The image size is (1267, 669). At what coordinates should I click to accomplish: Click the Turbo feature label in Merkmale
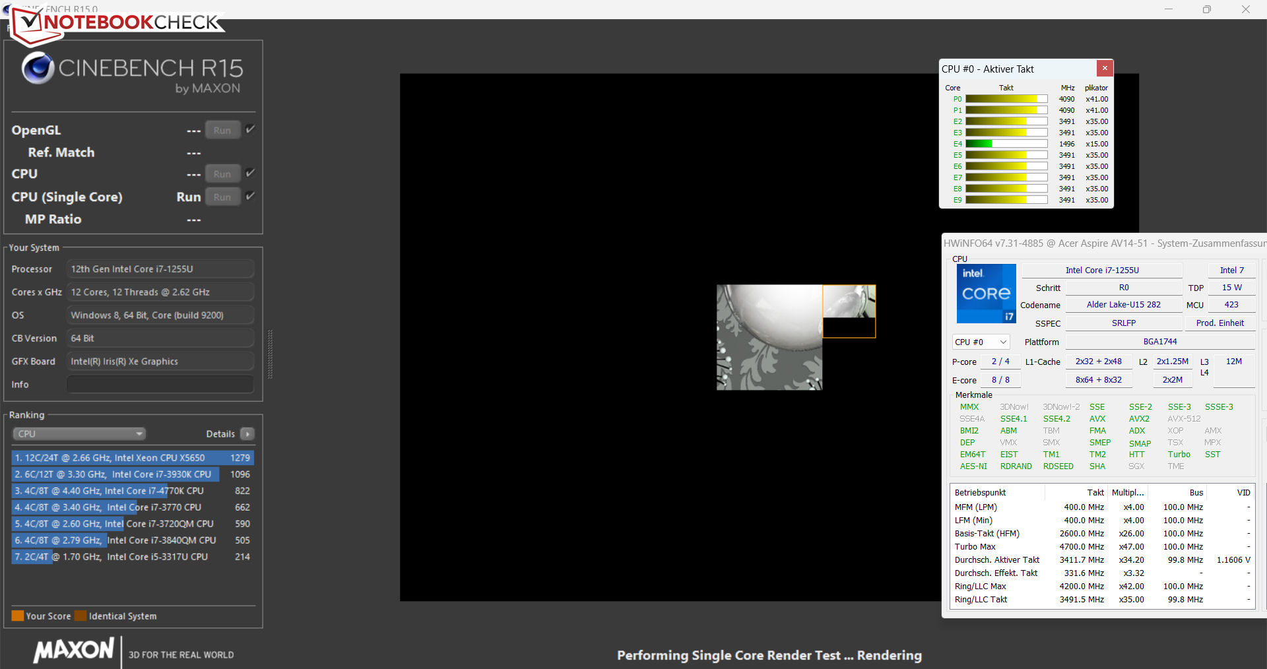1179,454
